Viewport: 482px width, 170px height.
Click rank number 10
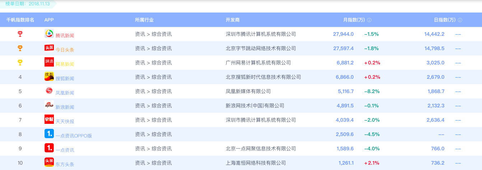20,163
